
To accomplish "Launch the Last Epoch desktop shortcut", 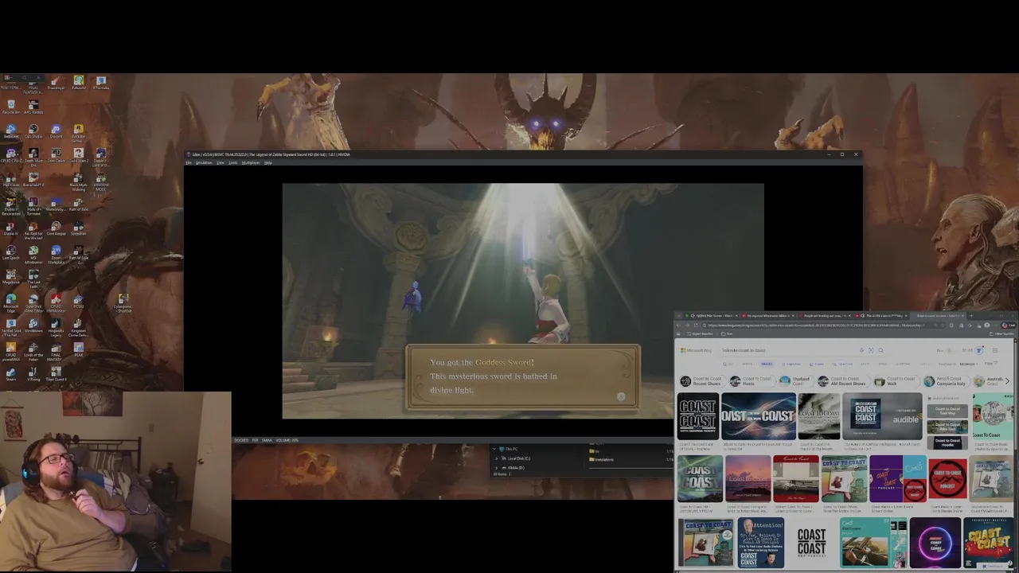I will click(x=11, y=253).
